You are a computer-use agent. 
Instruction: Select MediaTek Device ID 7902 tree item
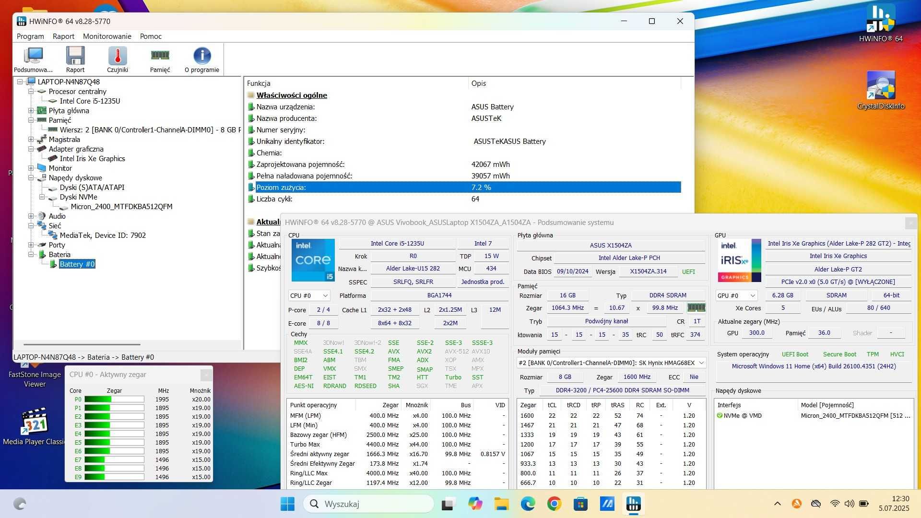point(103,235)
